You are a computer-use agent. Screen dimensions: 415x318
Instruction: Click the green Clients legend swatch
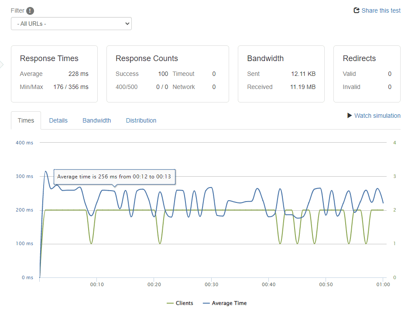click(169, 303)
